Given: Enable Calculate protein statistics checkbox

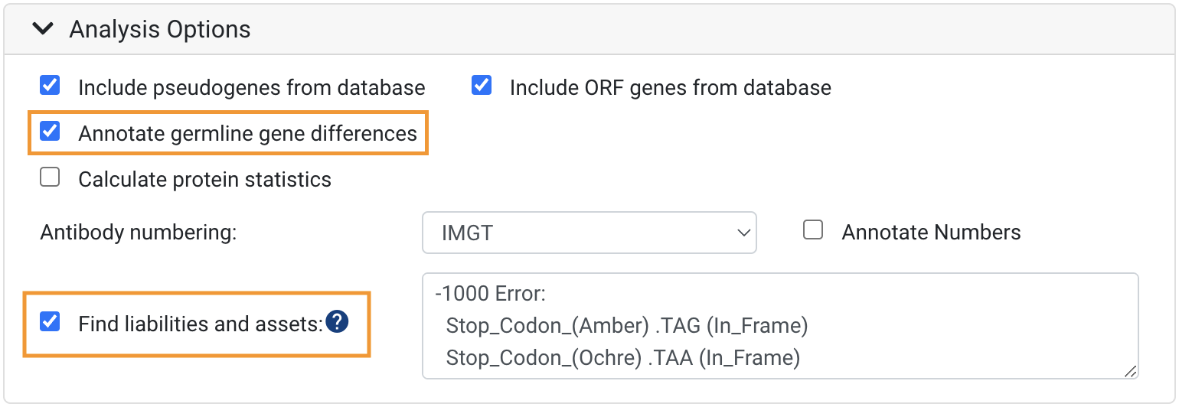Looking at the screenshot, I should coord(50,177).
